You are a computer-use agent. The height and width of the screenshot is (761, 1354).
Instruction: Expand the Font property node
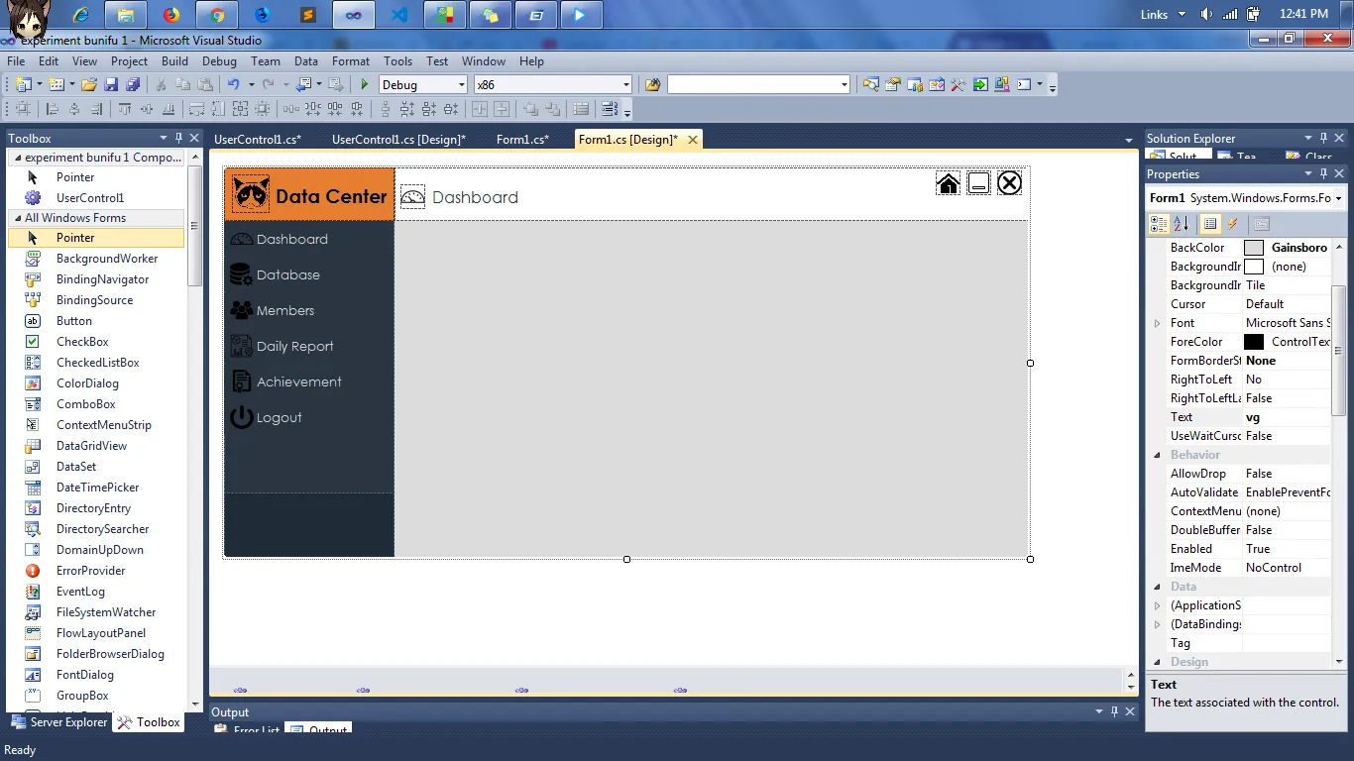(1157, 323)
